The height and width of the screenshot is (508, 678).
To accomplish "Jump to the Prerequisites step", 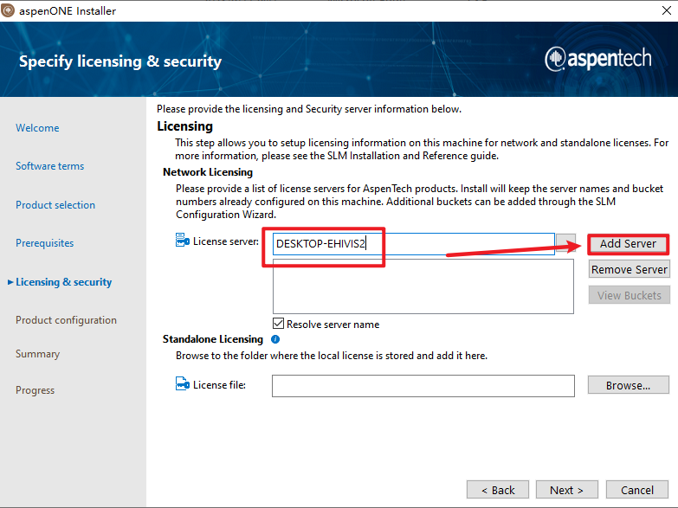I will pos(44,243).
